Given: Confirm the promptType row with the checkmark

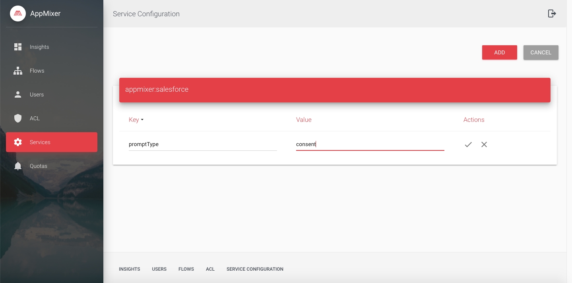Looking at the screenshot, I should (x=468, y=144).
